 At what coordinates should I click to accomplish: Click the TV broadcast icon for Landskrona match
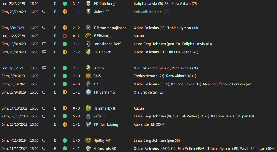pos(44,44)
